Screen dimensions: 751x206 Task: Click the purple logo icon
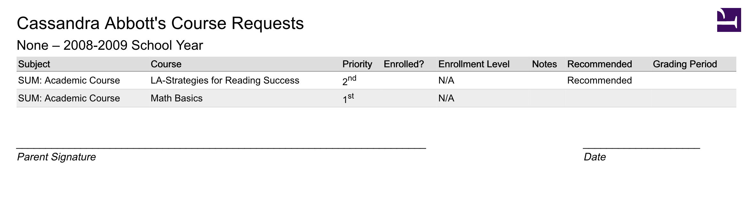pos(729,20)
